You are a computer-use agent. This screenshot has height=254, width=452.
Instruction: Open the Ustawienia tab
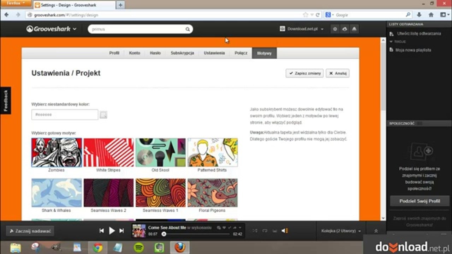tap(214, 53)
